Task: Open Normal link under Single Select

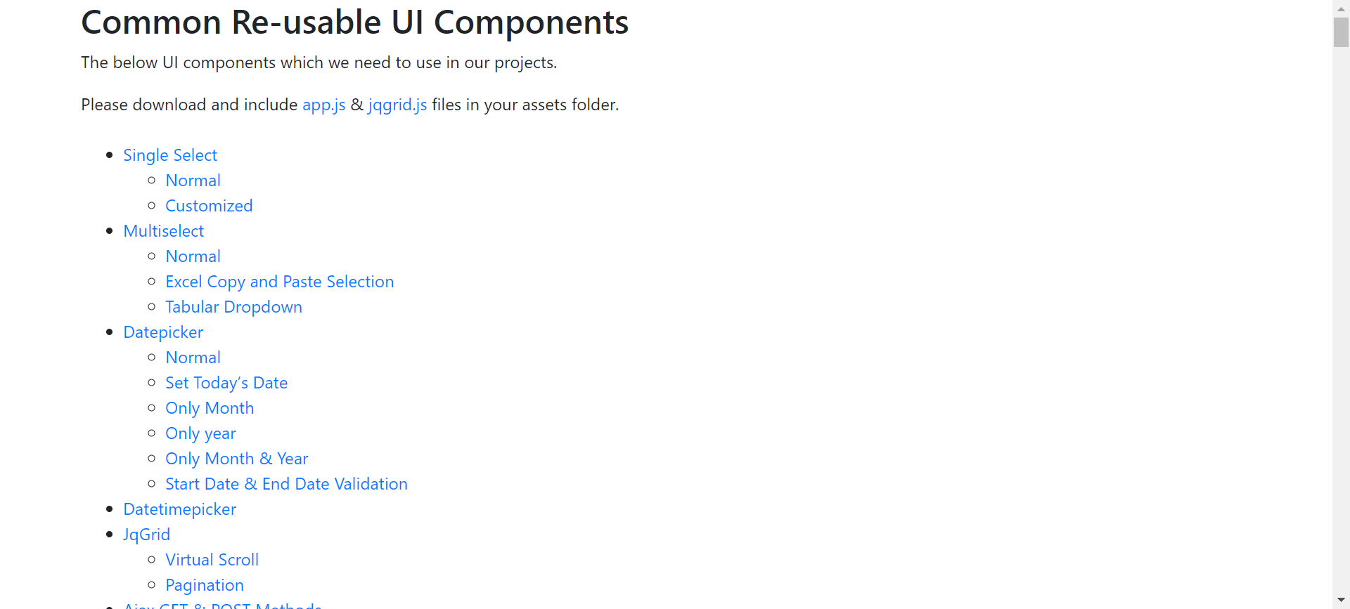Action: coord(193,181)
